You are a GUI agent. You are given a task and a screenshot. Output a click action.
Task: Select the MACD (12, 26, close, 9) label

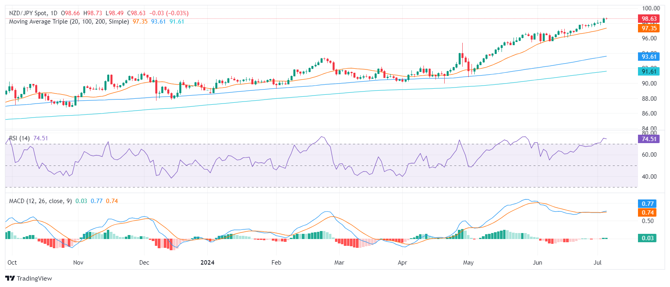(x=40, y=201)
